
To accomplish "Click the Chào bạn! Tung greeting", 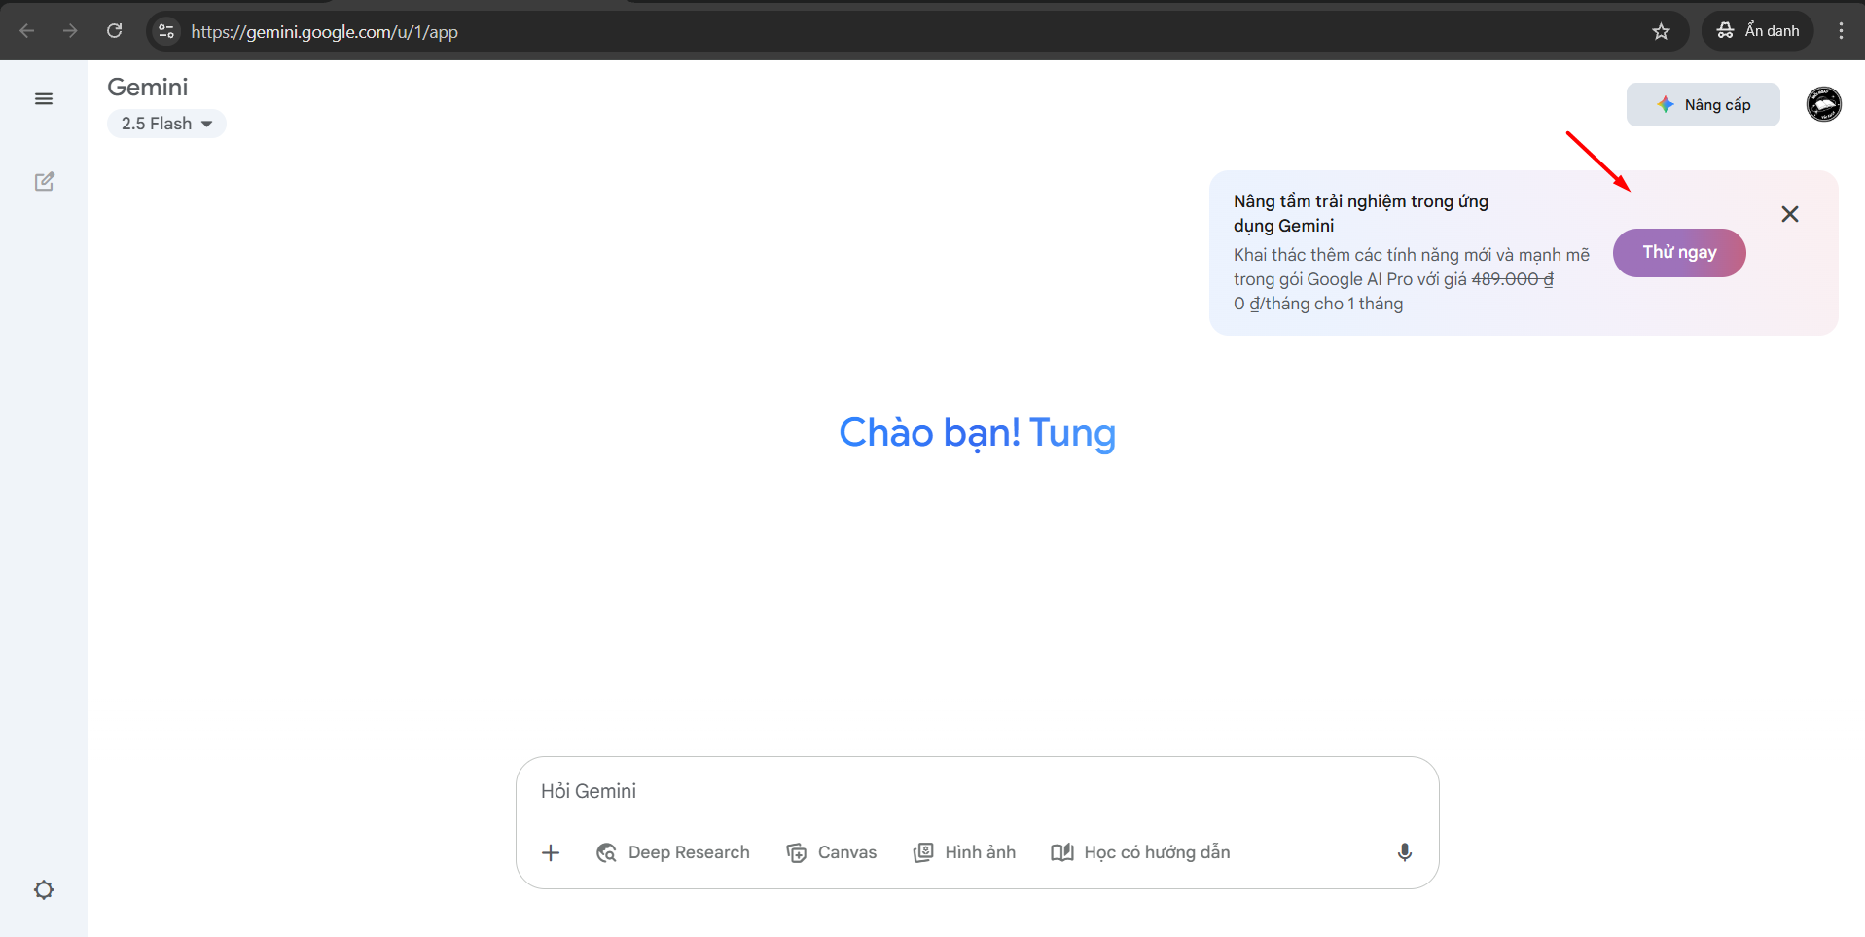I will pyautogui.click(x=977, y=433).
